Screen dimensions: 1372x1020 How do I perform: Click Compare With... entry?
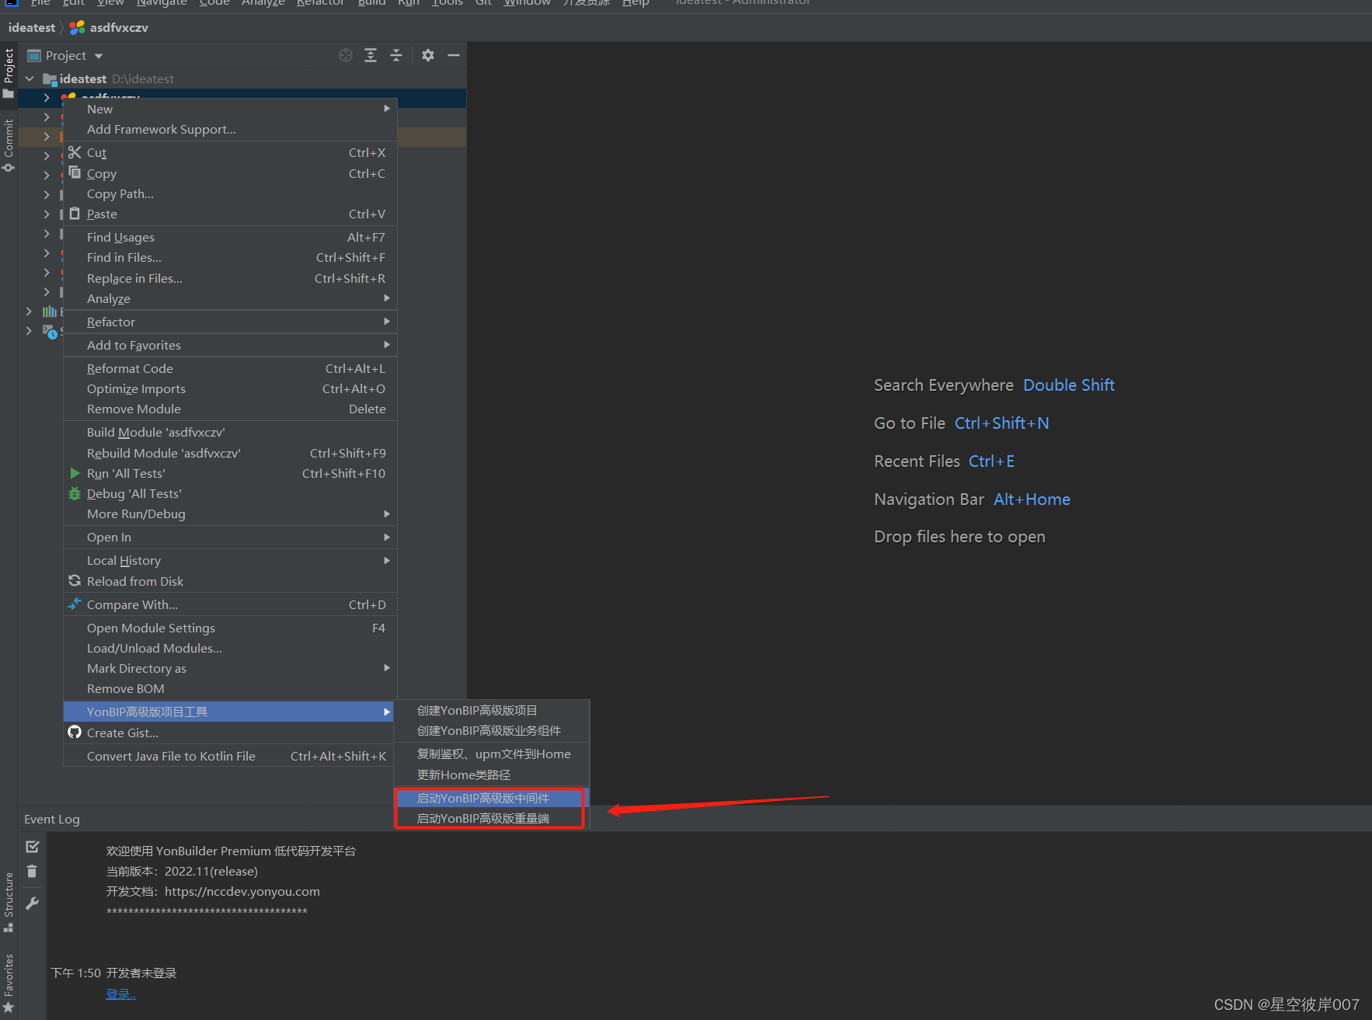tap(230, 605)
